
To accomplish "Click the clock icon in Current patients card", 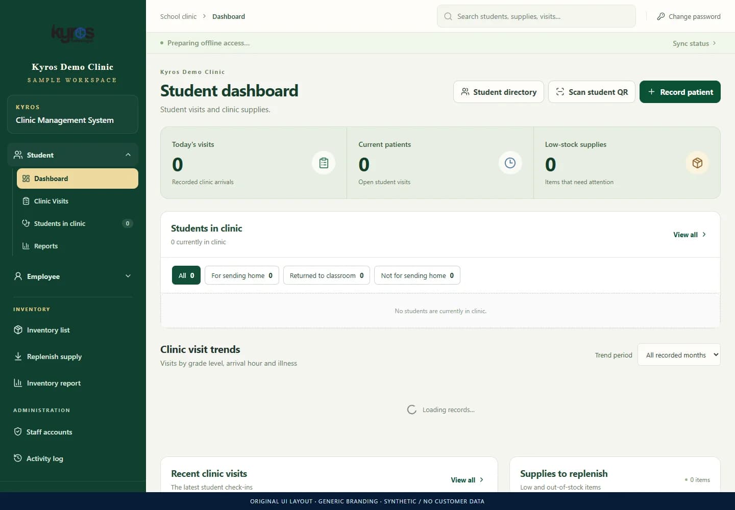I will pos(510,163).
